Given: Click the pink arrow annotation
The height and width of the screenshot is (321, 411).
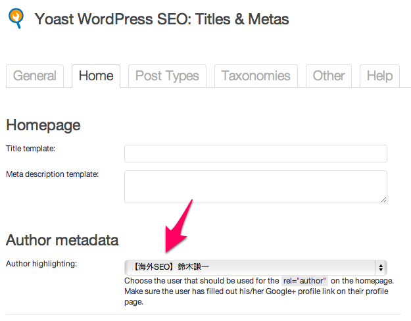Looking at the screenshot, I should pyautogui.click(x=178, y=226).
